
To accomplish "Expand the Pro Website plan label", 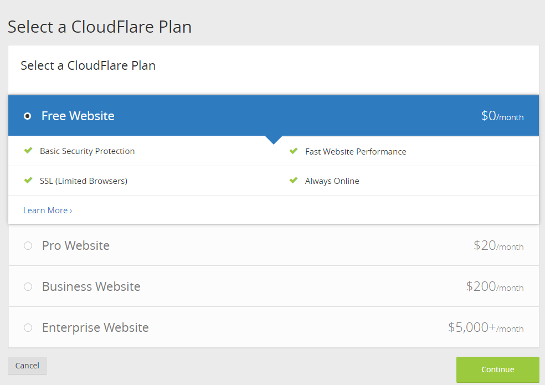I will click(x=76, y=245).
